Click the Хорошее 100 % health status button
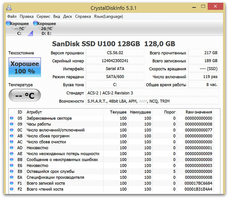 tap(25, 67)
